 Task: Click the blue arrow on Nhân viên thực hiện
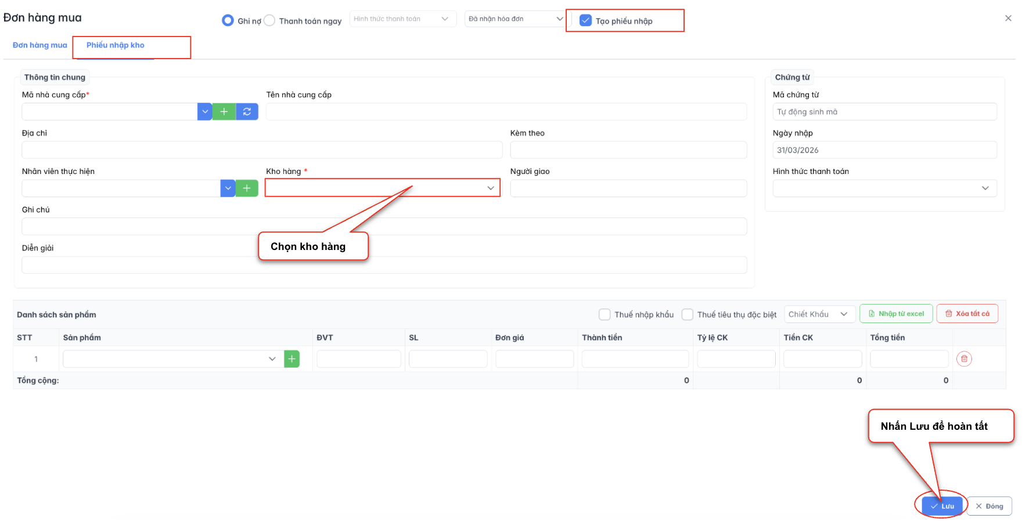click(228, 188)
